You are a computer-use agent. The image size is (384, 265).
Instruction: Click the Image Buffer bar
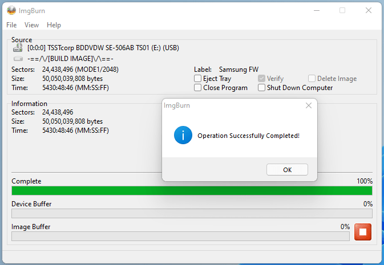click(x=180, y=236)
